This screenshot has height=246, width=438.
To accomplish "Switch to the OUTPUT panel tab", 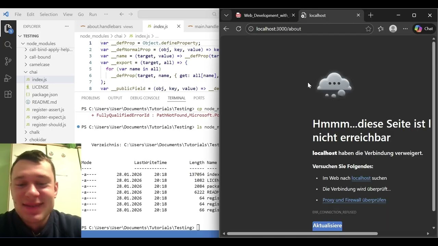I will (115, 98).
